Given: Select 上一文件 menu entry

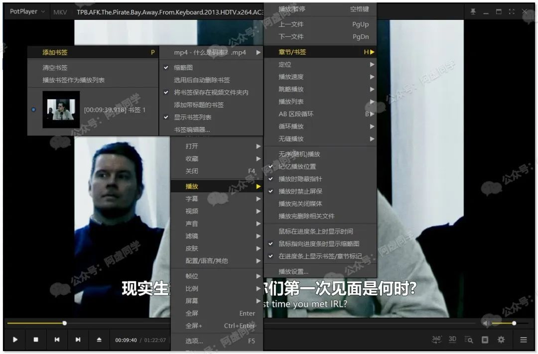Looking at the screenshot, I should coord(320,24).
